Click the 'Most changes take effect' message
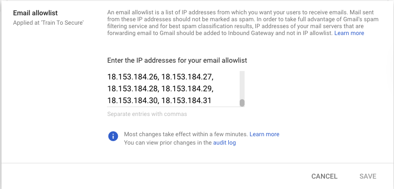Viewport: 394px width, 189px height. point(186,134)
